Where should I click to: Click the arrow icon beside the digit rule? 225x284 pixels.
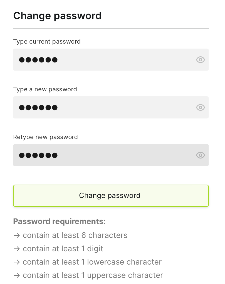(x=17, y=249)
